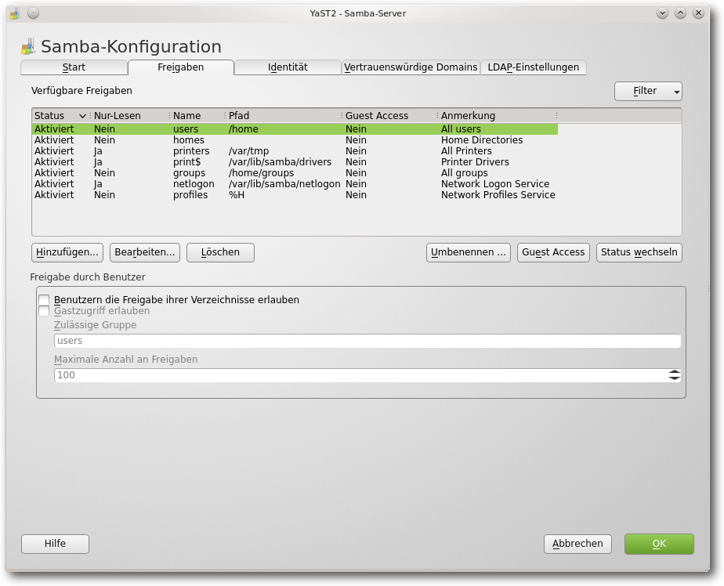Click the round pin button in the title bar
This screenshot has height=586, width=724.
pos(33,13)
